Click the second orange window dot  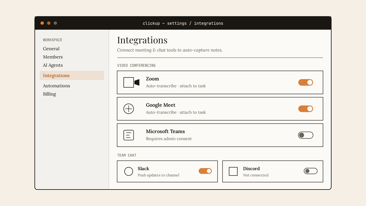(49, 23)
